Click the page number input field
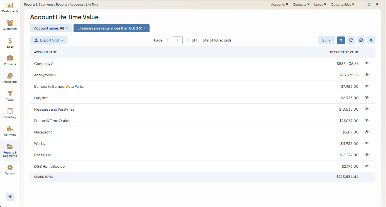 (x=177, y=40)
